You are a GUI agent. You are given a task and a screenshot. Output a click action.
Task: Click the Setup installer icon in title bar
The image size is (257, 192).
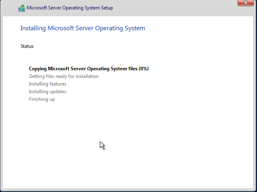pyautogui.click(x=21, y=8)
